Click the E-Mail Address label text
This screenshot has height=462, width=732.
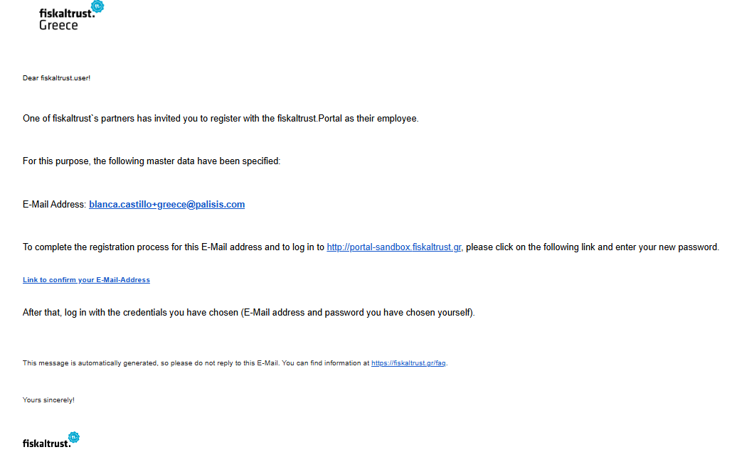[x=54, y=205]
